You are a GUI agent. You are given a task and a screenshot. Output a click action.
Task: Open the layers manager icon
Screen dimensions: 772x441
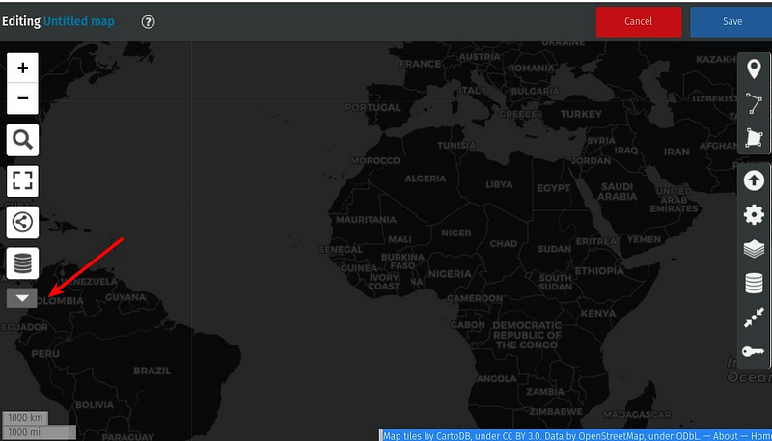[754, 250]
